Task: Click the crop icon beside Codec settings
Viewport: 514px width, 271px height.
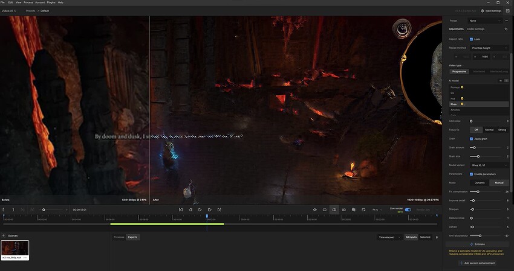Action: (x=506, y=29)
